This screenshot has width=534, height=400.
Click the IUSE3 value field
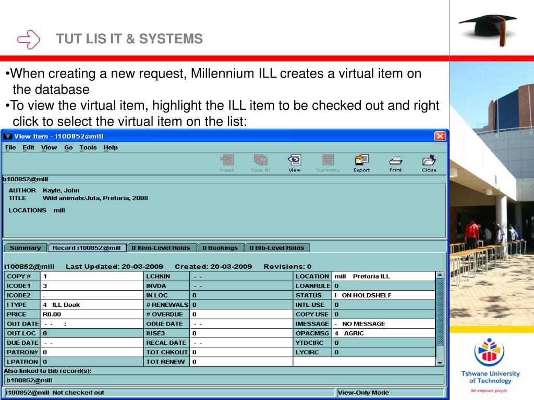pyautogui.click(x=241, y=333)
